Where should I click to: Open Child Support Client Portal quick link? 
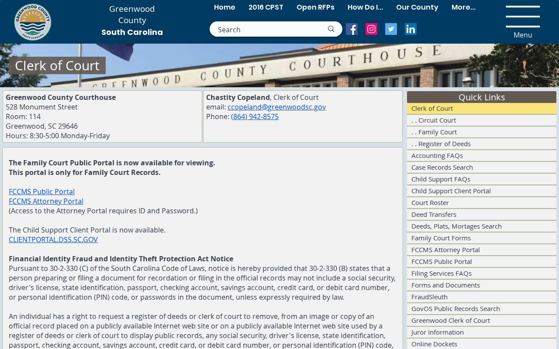[482, 191]
